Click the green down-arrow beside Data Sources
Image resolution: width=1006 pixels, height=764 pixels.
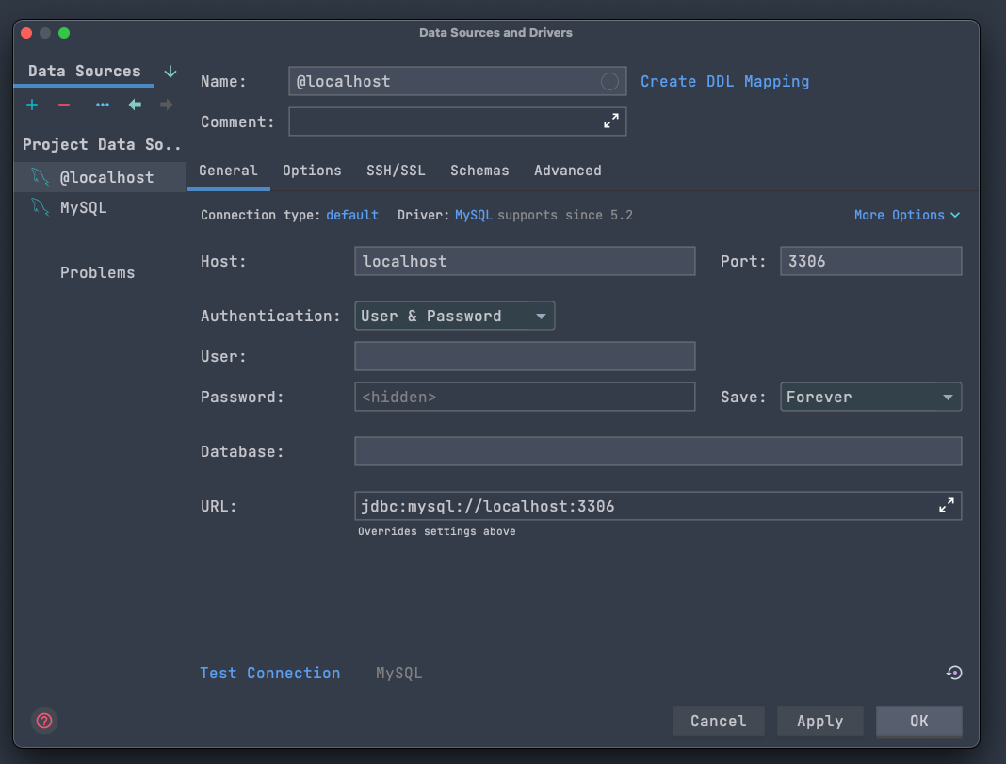point(170,72)
